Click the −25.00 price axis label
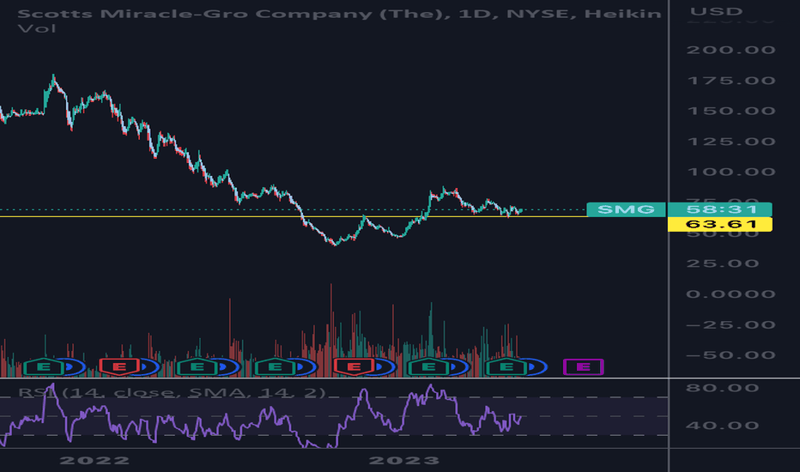Image resolution: width=800 pixels, height=472 pixels. pyautogui.click(x=730, y=324)
